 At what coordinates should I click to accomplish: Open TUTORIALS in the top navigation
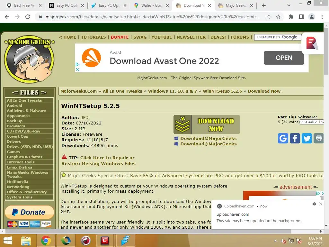tap(93, 37)
